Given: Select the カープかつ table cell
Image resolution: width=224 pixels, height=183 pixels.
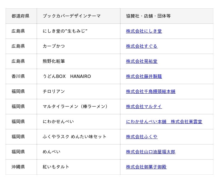Looking at the screenshot, I should (54, 46).
